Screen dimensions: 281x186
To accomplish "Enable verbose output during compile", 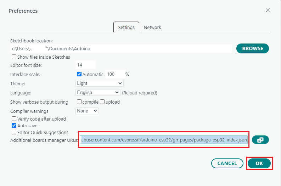I will pyautogui.click(x=79, y=102).
